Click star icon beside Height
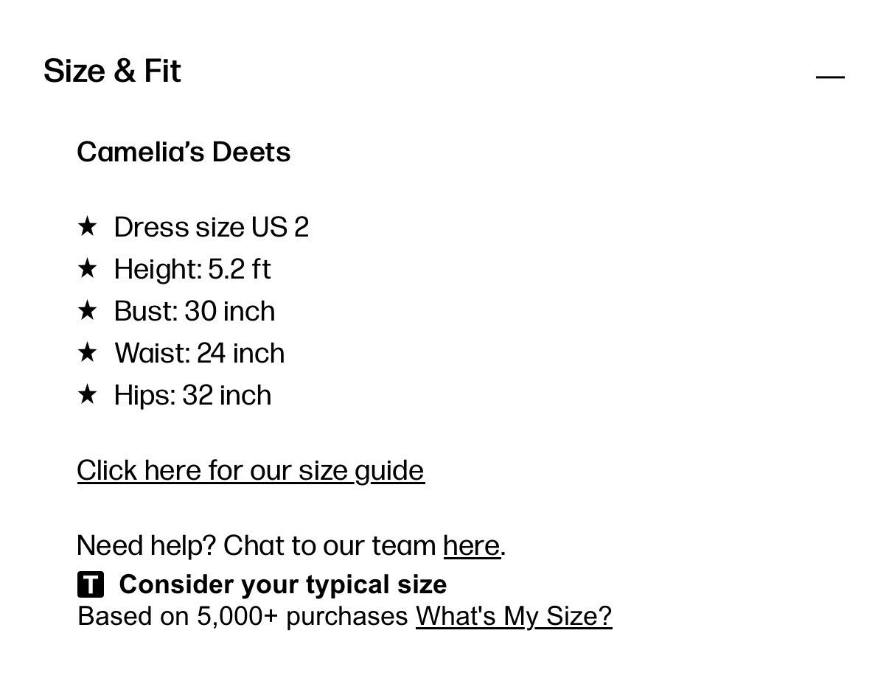 pos(87,268)
